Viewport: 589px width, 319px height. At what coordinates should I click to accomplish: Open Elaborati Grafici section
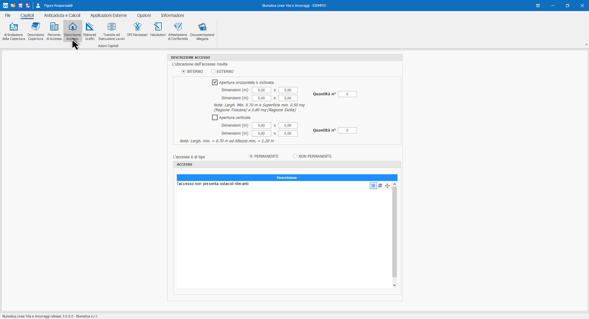point(90,31)
